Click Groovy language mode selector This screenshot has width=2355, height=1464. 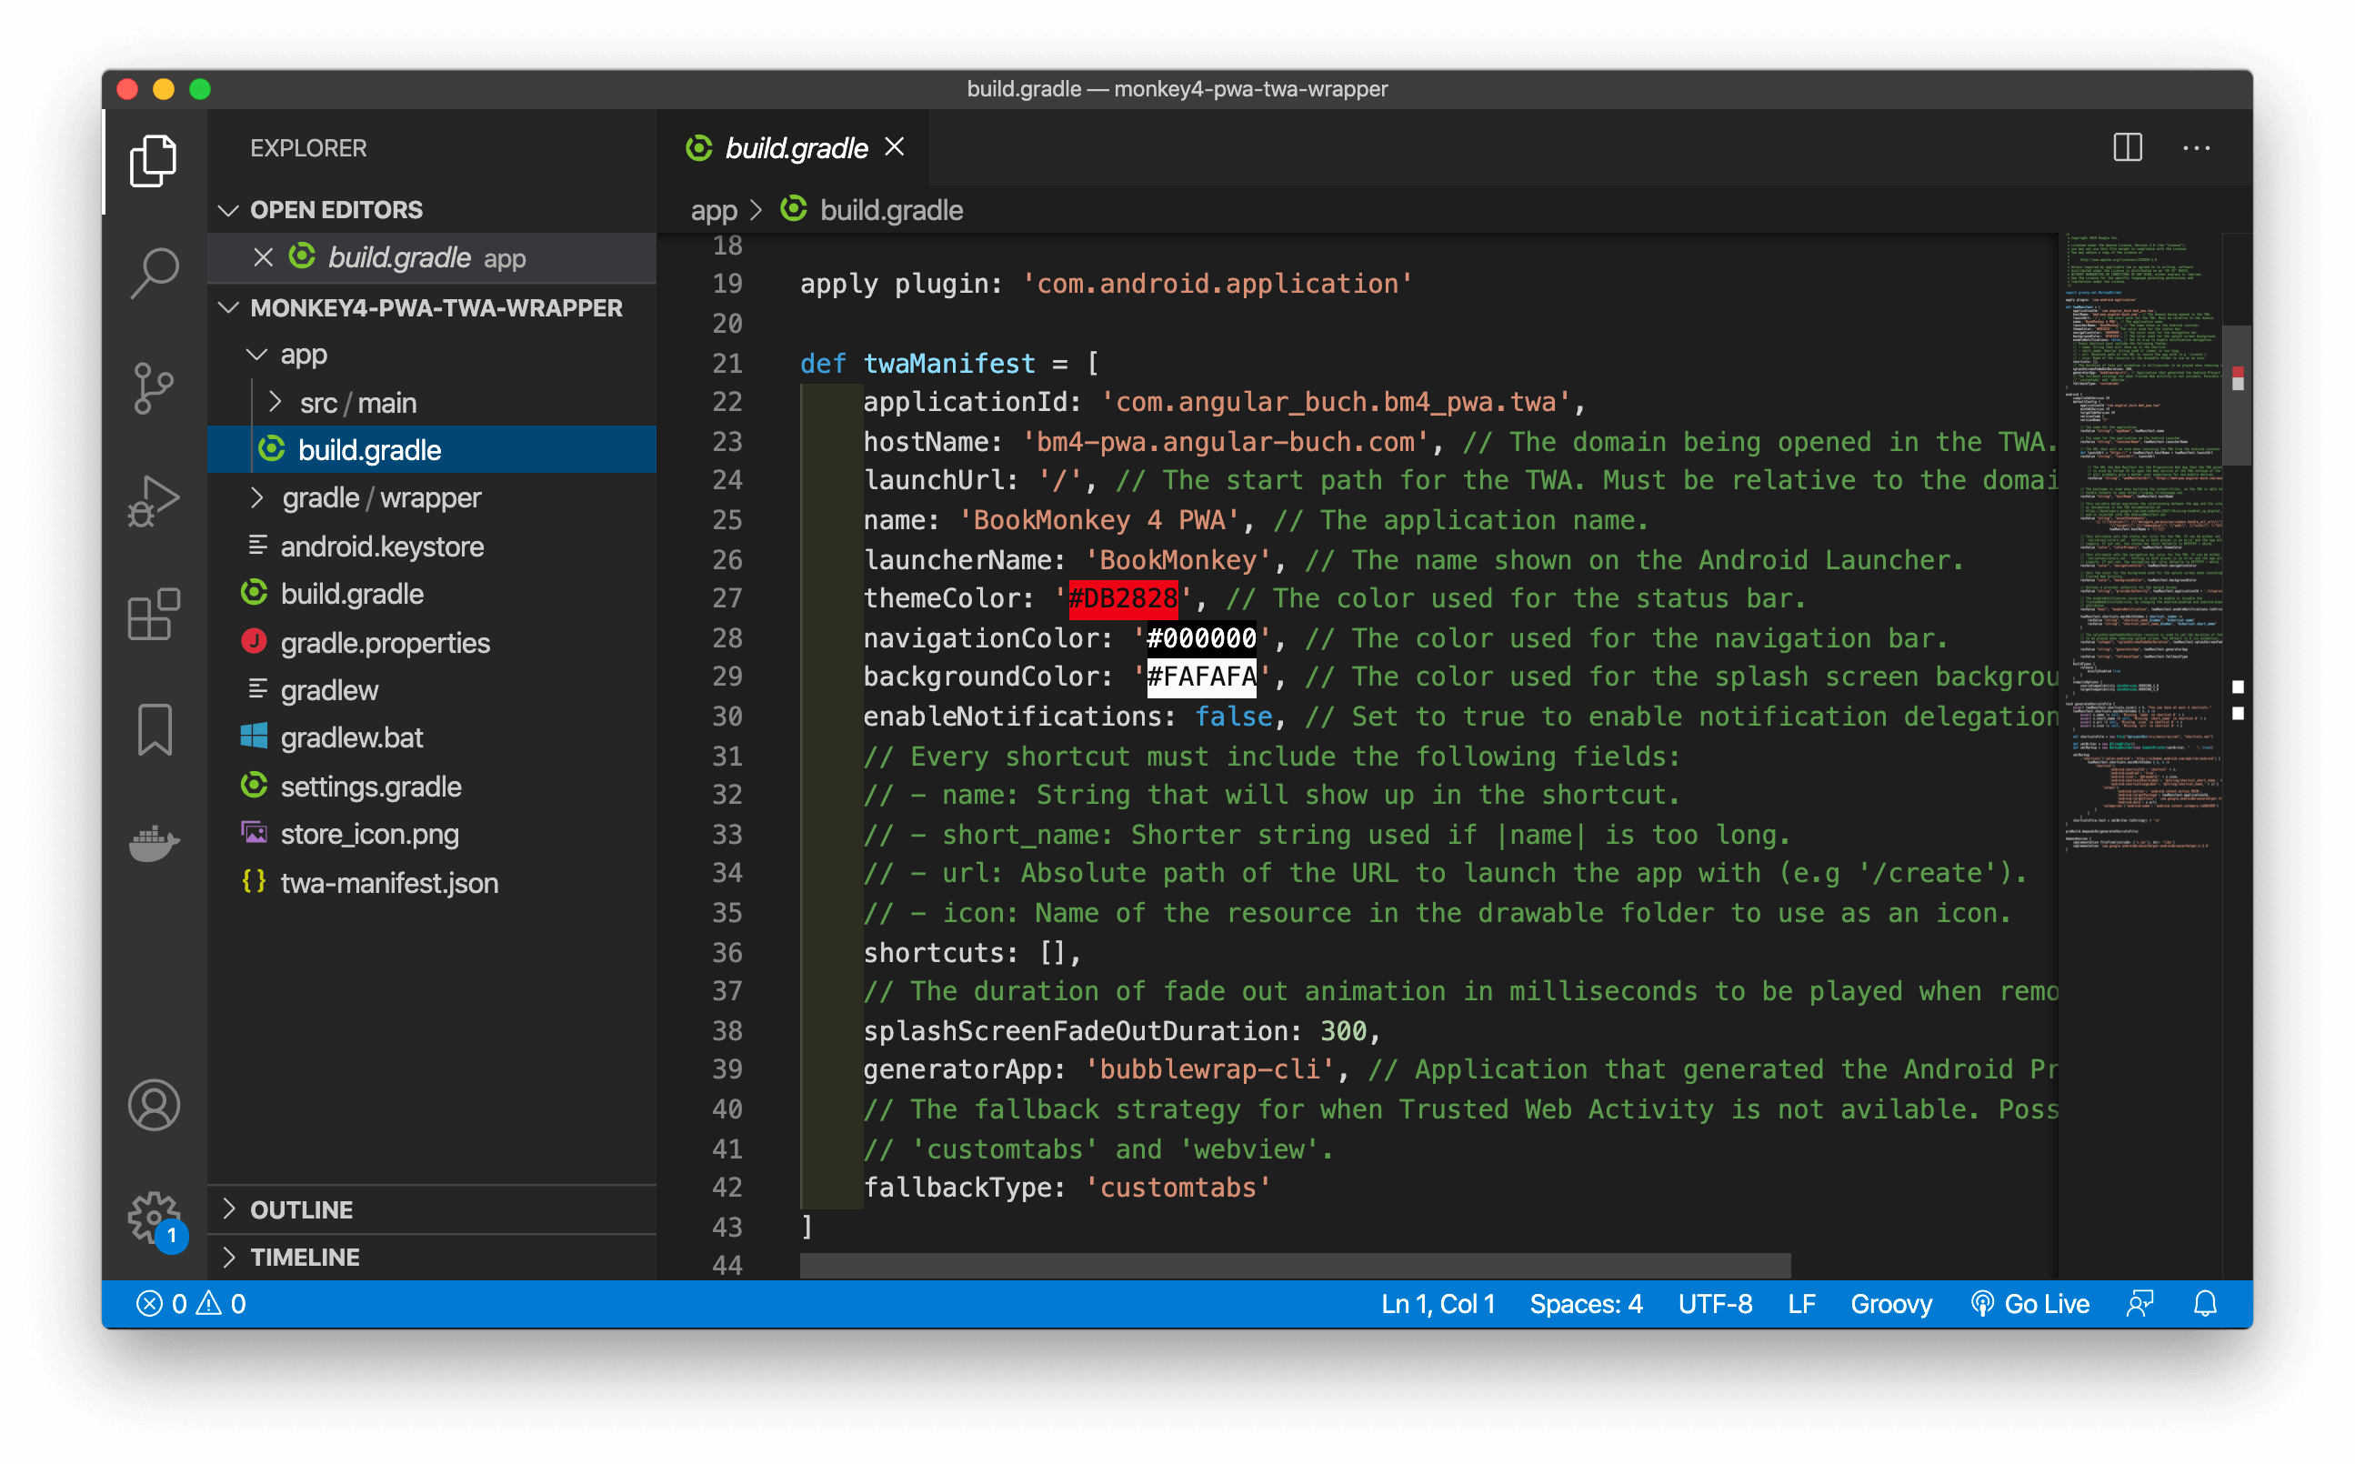point(1891,1304)
